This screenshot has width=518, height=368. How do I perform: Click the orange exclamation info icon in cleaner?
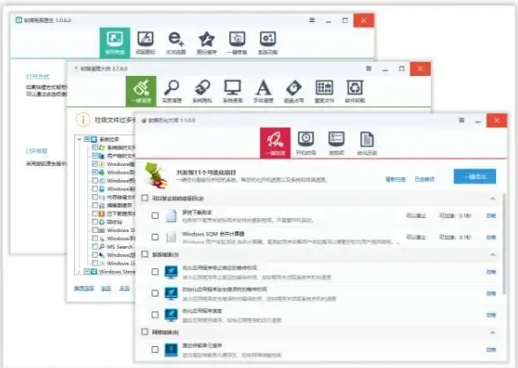coord(83,119)
